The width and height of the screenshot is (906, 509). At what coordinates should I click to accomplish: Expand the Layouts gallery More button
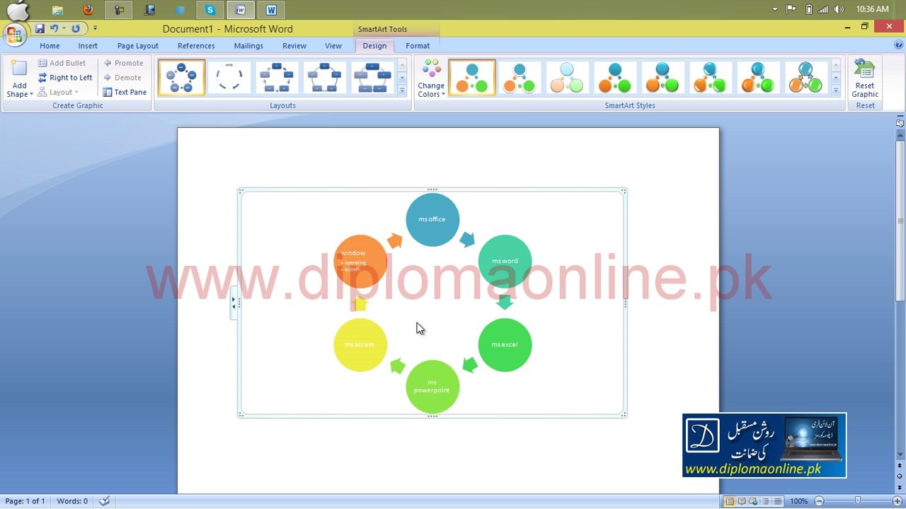pos(402,90)
